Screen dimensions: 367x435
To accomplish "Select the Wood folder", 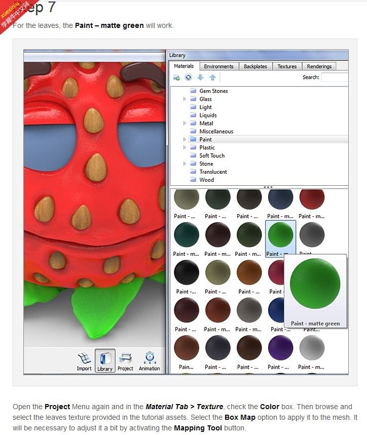I will point(207,180).
